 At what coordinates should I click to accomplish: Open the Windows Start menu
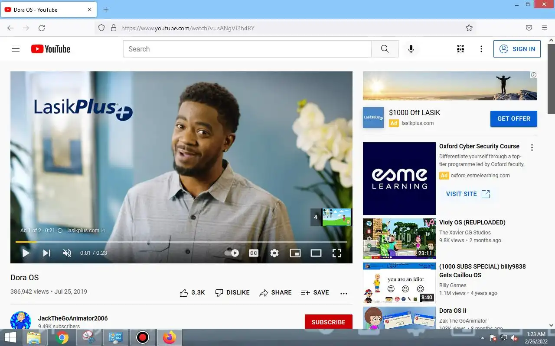click(10, 337)
